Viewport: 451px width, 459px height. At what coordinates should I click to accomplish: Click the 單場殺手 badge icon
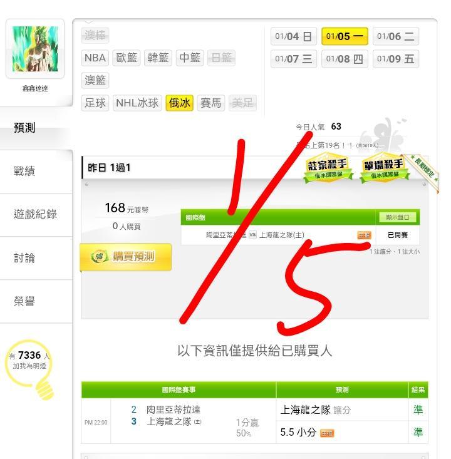tap(384, 168)
